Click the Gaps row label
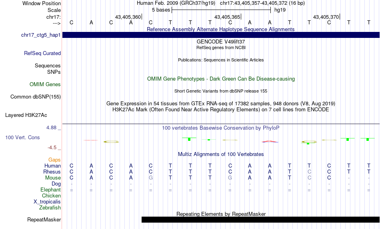380x229 pixels. click(54, 160)
